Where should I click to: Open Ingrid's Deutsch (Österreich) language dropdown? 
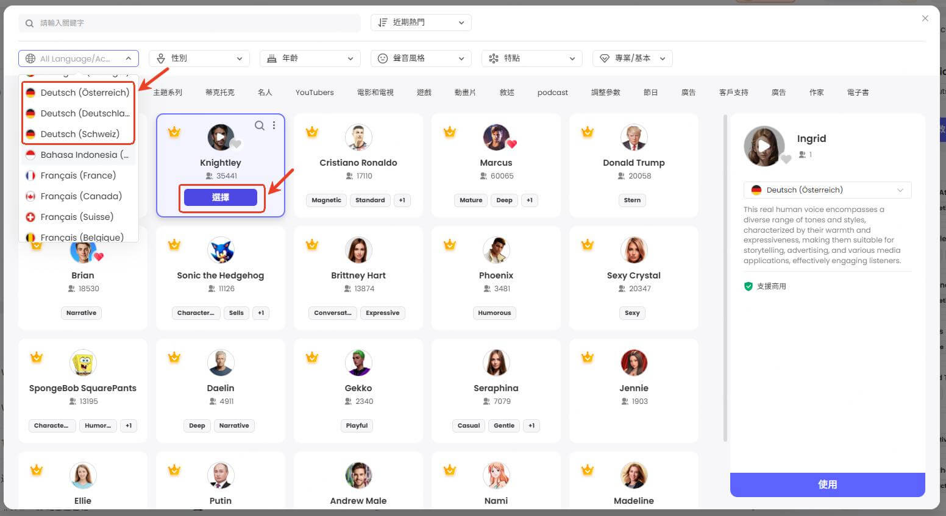(x=827, y=190)
